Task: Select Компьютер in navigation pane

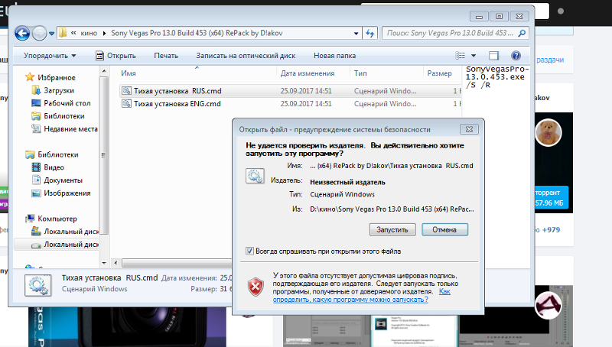Action: tap(50, 219)
